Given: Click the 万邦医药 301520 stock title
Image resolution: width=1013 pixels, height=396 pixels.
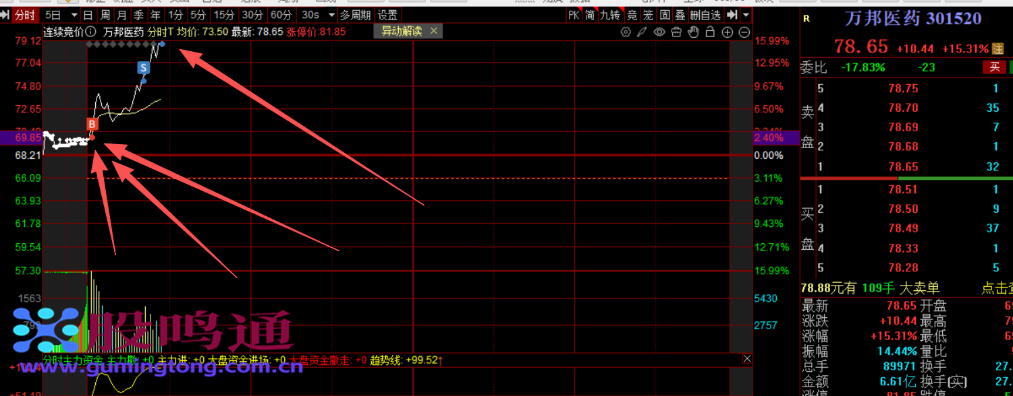Looking at the screenshot, I should tap(912, 19).
